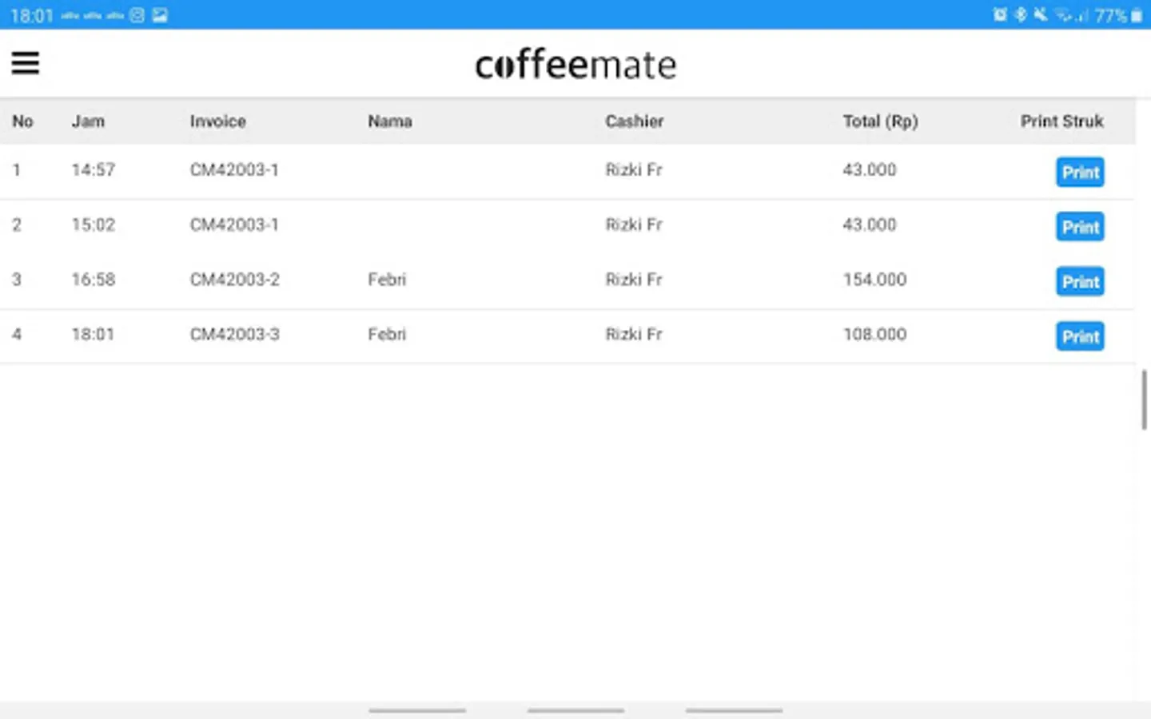
Task: Tap the battery 77% indicator
Action: click(1118, 15)
